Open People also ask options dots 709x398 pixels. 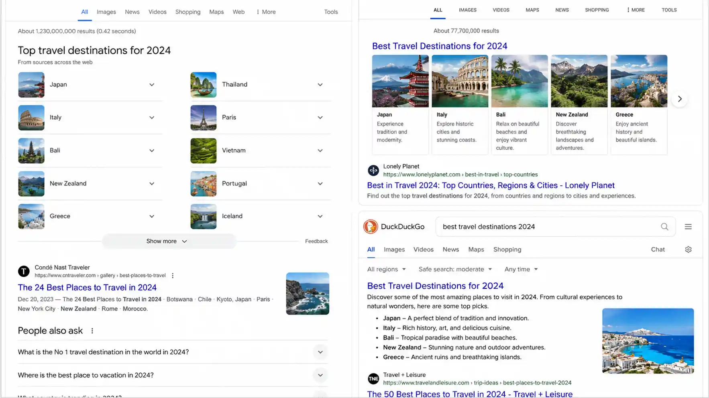pos(92,331)
